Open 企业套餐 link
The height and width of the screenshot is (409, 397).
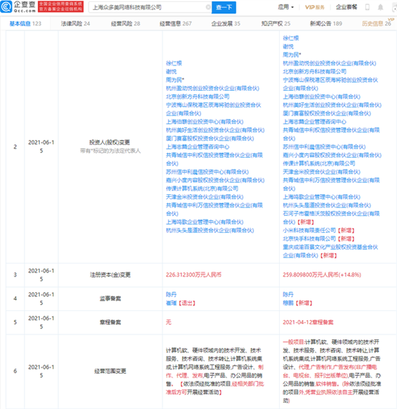pyautogui.click(x=346, y=7)
